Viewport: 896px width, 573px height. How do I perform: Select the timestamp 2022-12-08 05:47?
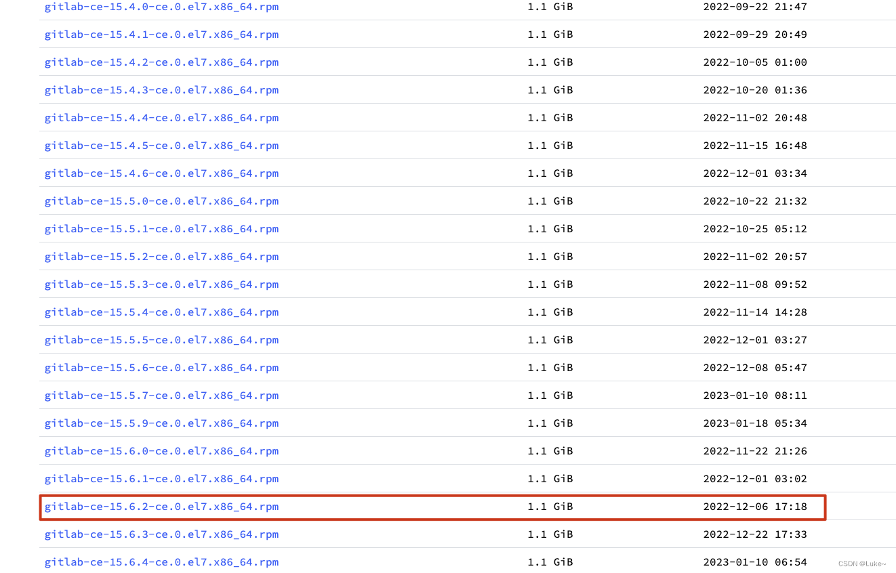point(755,368)
